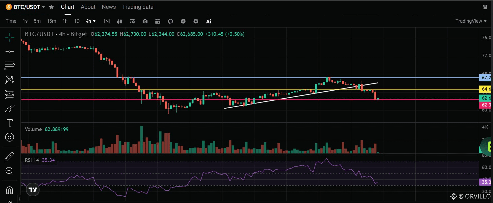
Task: Switch to the About tab
Action: 88,7
